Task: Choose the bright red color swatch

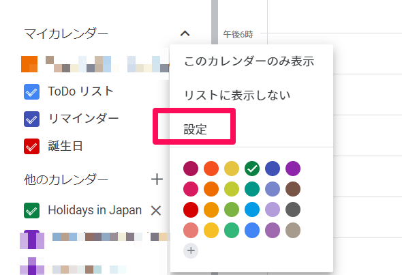Action: (x=191, y=209)
